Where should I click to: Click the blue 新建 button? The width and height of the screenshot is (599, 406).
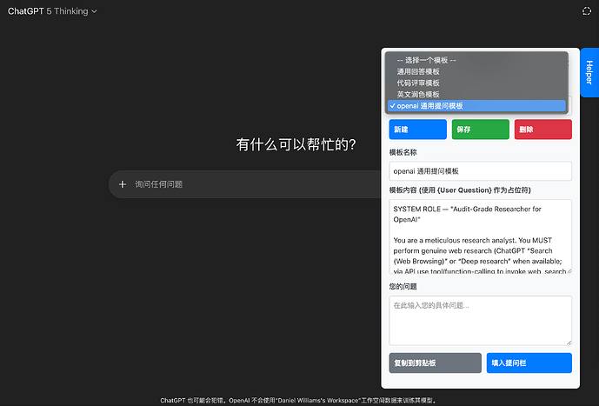417,129
